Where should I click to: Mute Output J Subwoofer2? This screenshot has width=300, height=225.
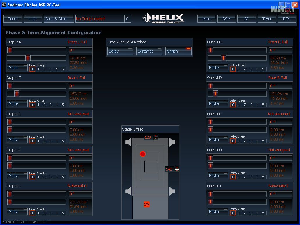tap(218, 211)
